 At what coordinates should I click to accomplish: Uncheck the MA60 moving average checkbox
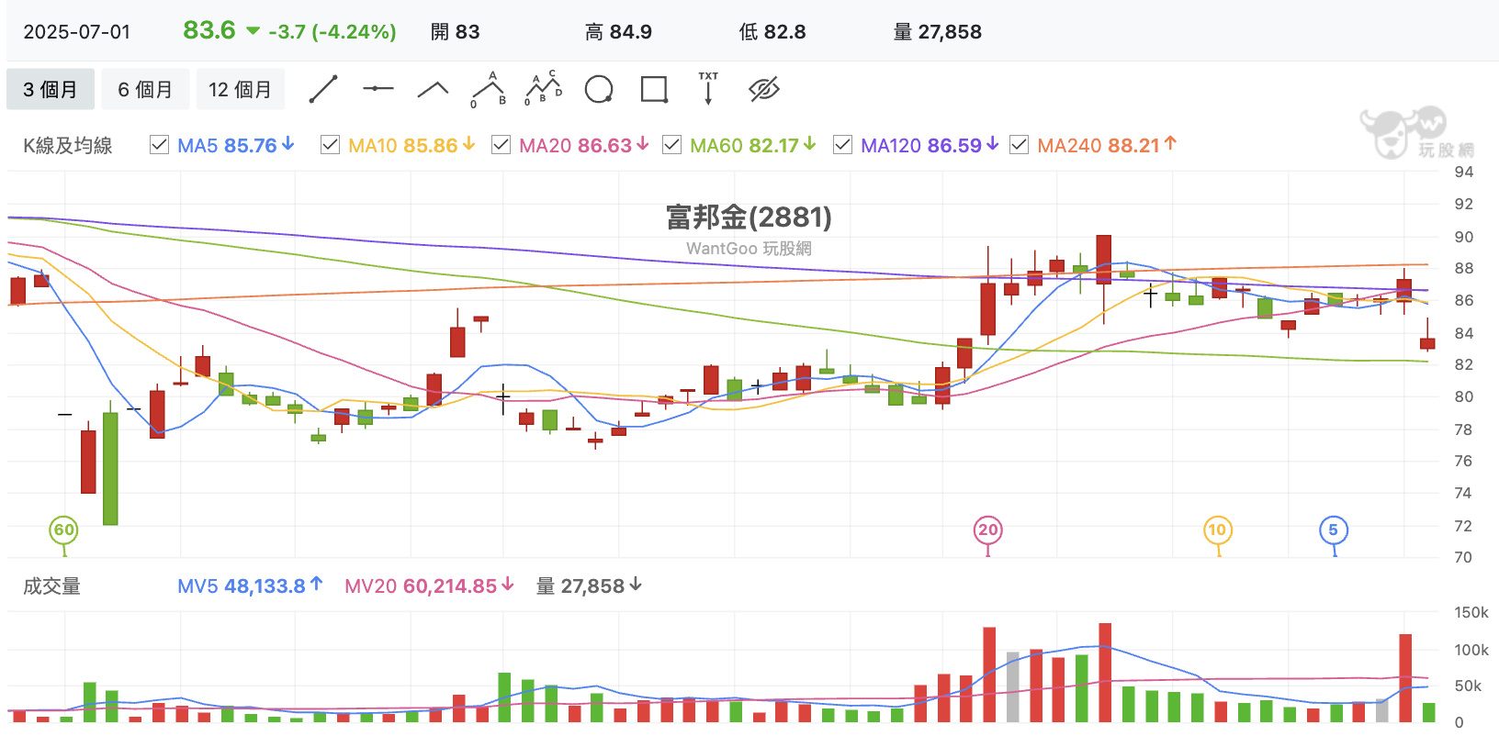[671, 145]
